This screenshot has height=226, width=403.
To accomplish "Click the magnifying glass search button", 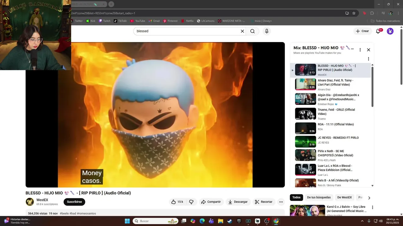I will tap(253, 31).
